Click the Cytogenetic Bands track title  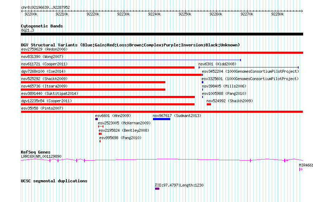(42, 26)
